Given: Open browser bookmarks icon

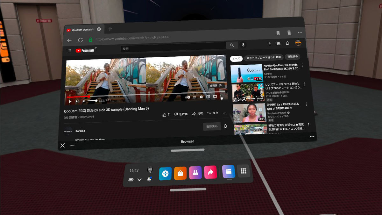Looking at the screenshot, I should point(278,33).
